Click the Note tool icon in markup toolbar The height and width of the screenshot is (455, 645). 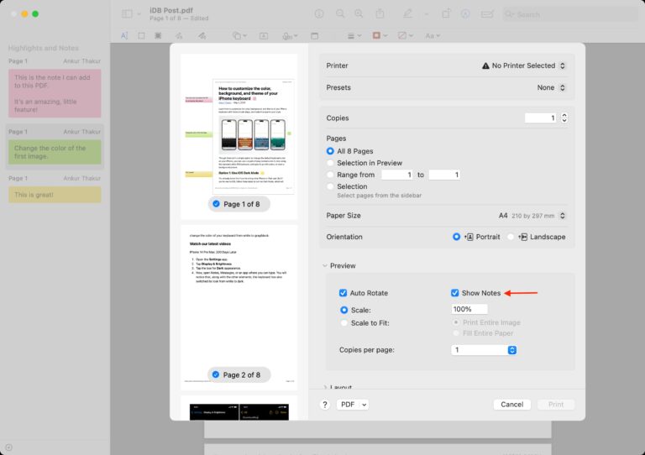pyautogui.click(x=314, y=36)
